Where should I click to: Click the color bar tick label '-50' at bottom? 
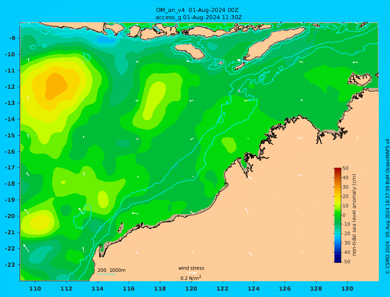[346, 262]
